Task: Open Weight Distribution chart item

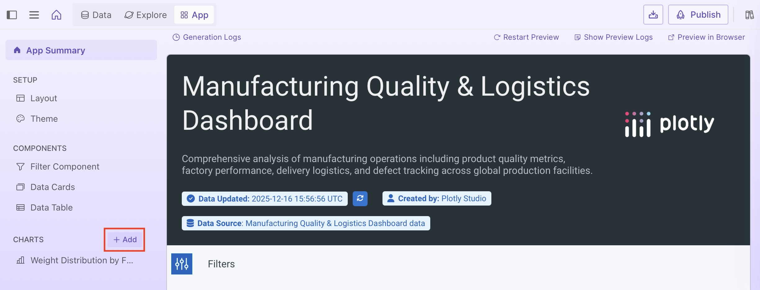Action: pos(81,260)
